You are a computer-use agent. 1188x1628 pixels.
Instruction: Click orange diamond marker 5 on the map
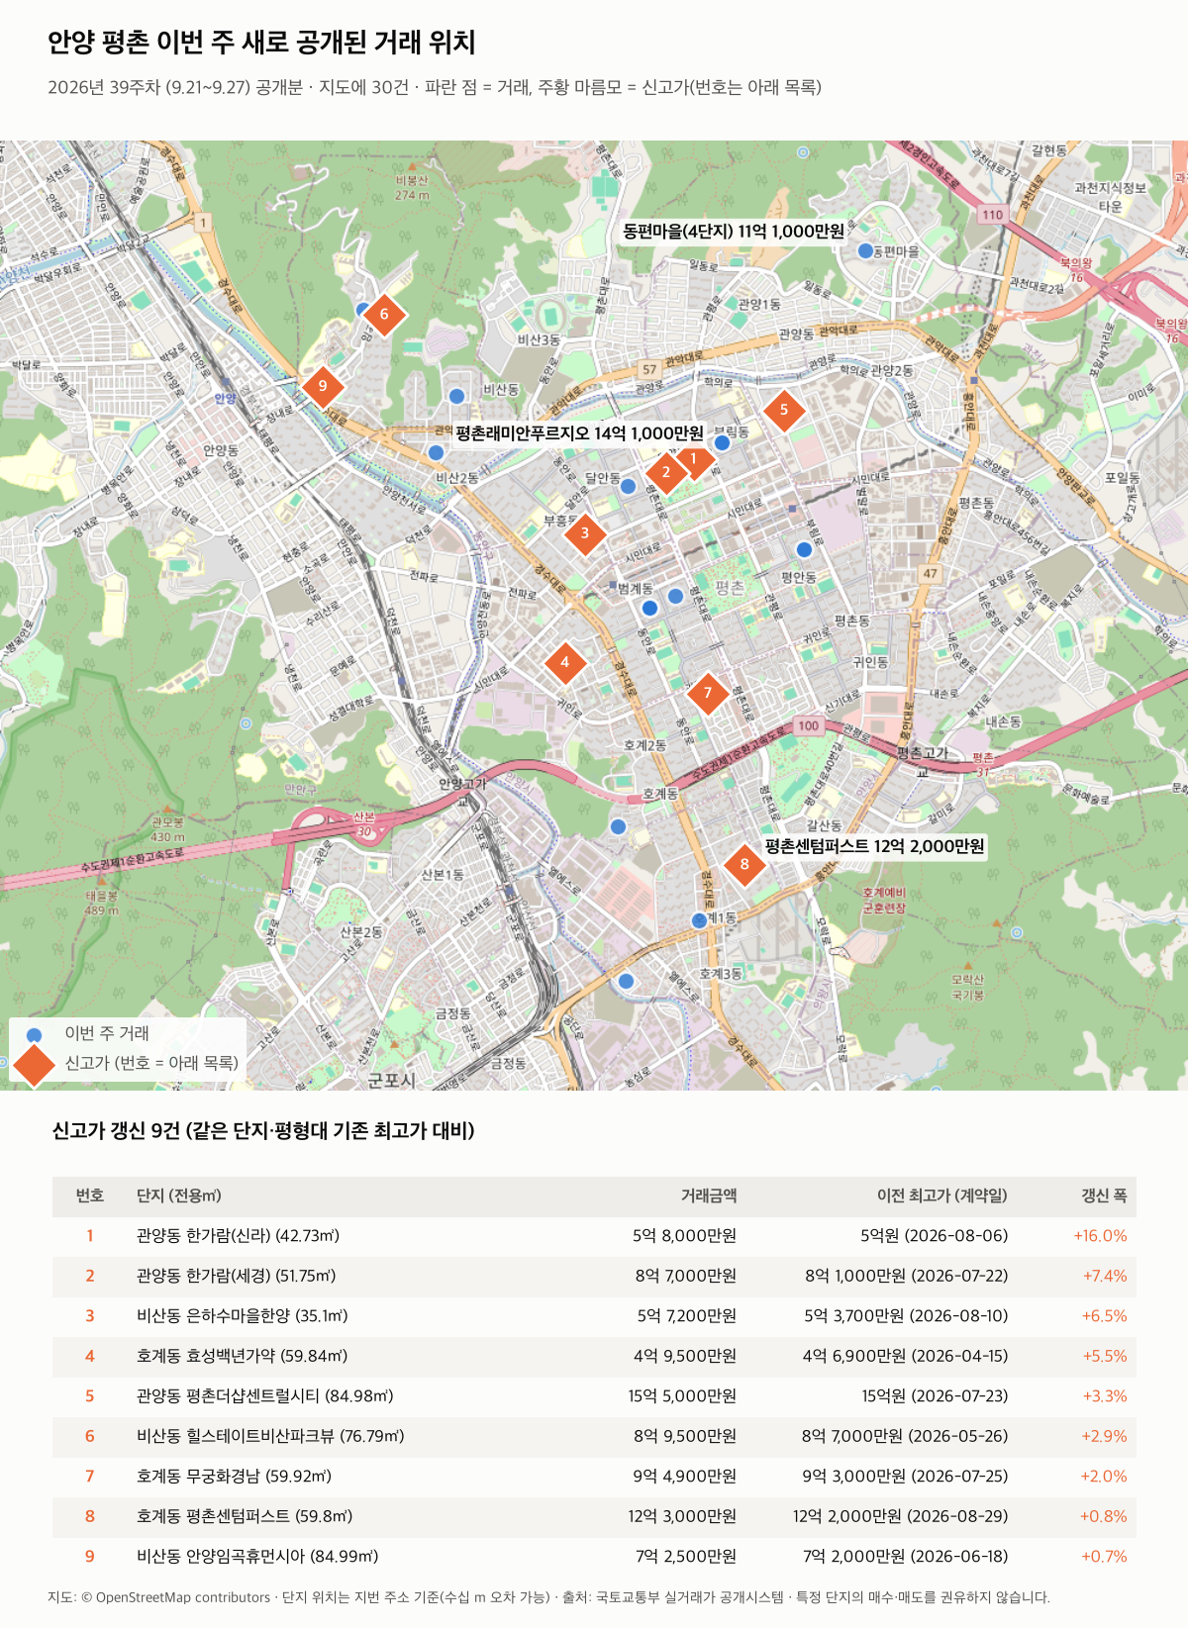coord(784,410)
